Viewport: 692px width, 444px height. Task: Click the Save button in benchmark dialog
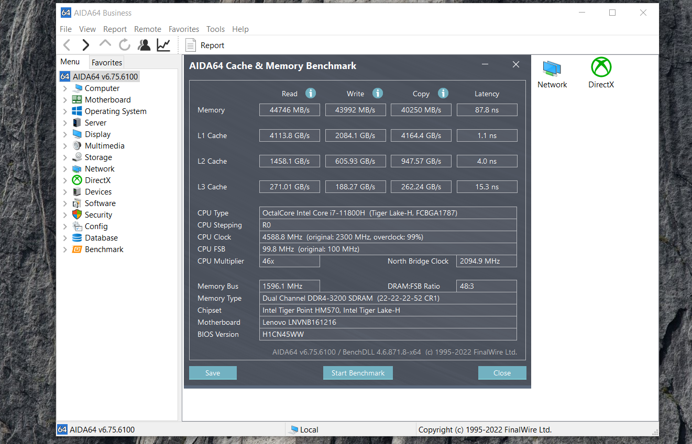213,373
